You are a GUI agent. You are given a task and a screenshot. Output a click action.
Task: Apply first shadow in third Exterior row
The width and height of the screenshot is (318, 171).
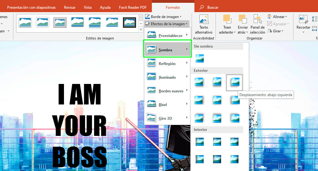click(x=199, y=118)
